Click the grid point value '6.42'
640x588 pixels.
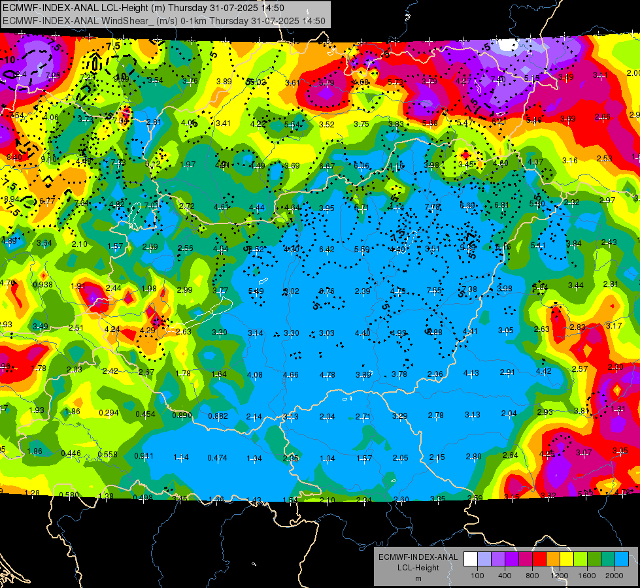[x=326, y=250]
